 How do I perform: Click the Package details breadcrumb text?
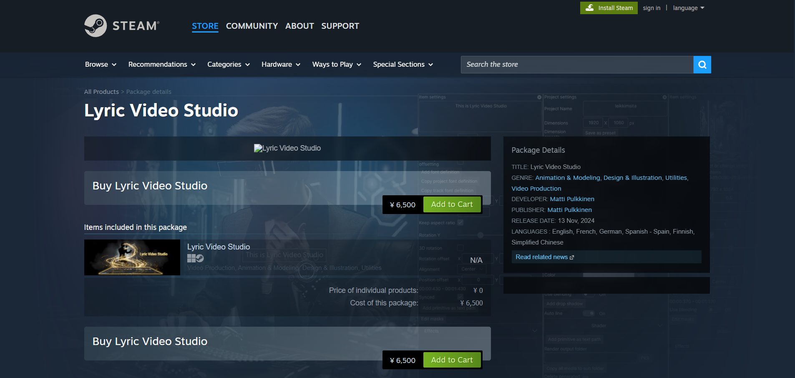click(149, 92)
